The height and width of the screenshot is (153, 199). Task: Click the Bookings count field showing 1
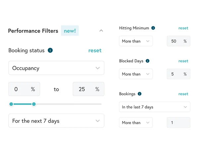(178, 122)
